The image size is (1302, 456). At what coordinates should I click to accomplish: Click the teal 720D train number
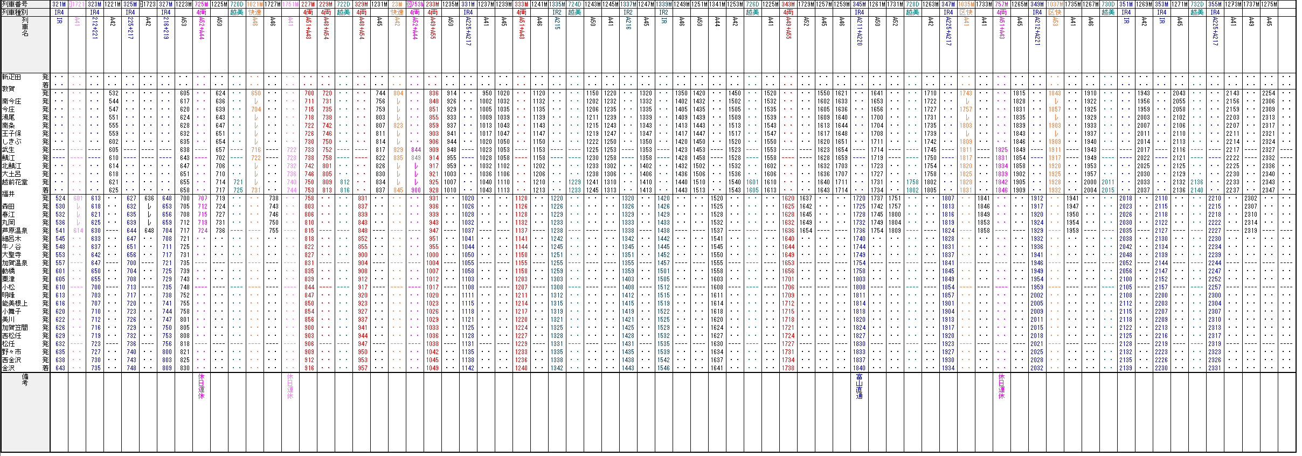tap(237, 4)
